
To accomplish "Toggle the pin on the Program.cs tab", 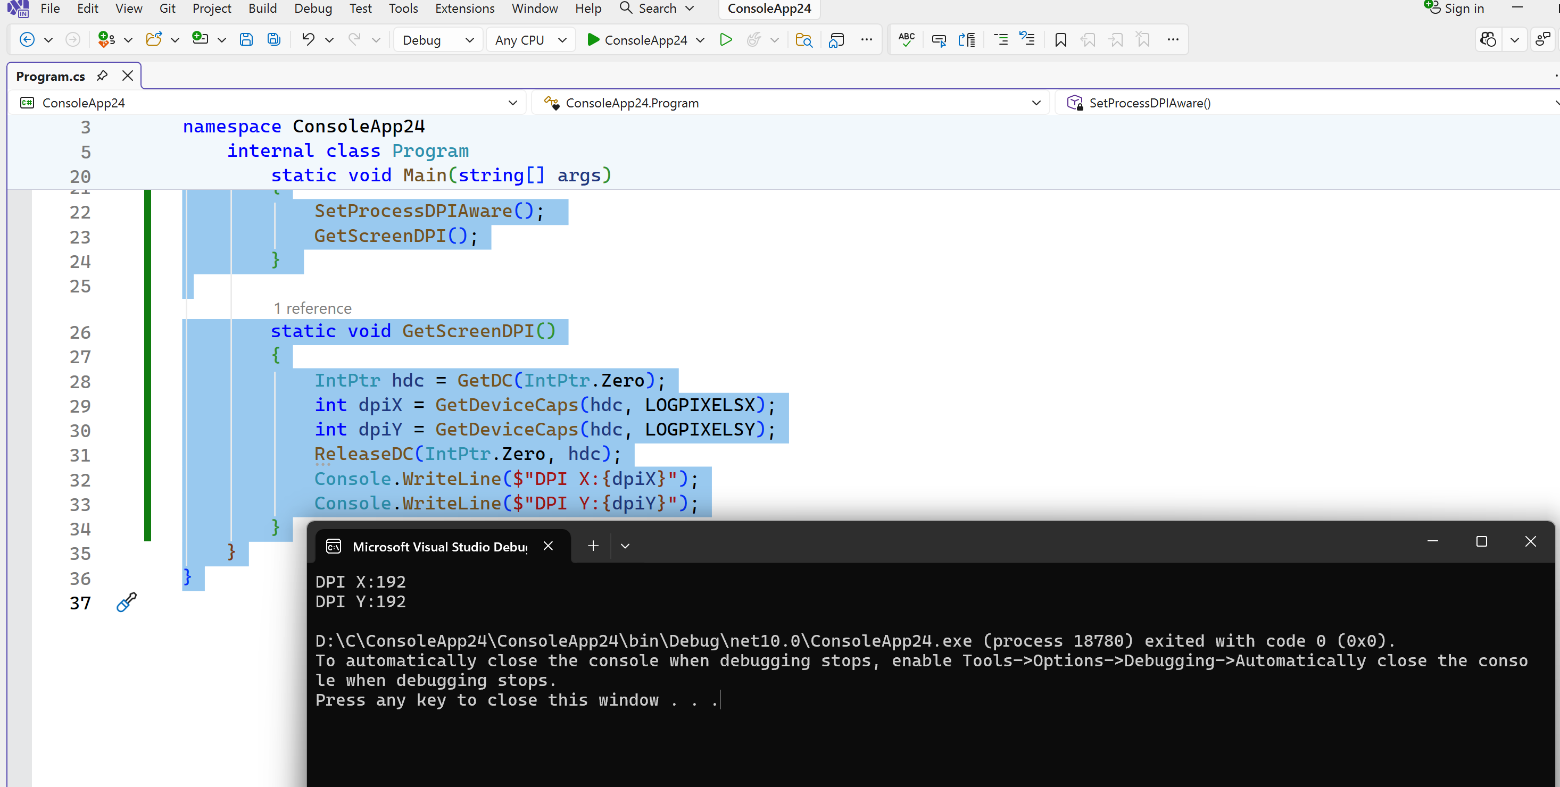I will (102, 76).
